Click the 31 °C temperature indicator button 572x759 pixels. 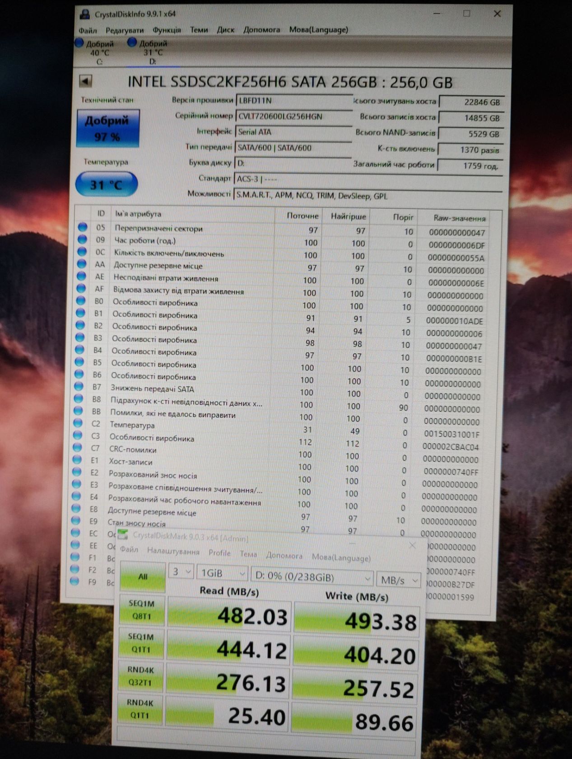107,185
